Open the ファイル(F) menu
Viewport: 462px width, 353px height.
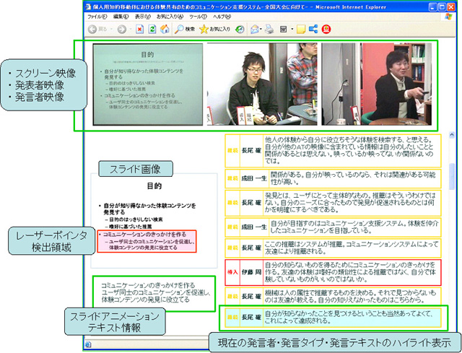tap(97, 17)
